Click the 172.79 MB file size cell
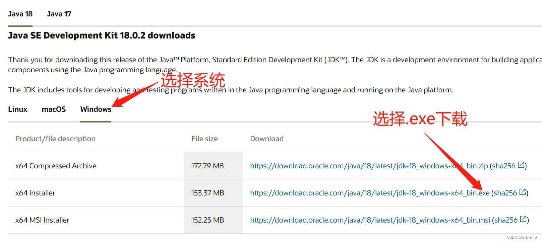Viewport: 542px width, 242px height. point(213,166)
